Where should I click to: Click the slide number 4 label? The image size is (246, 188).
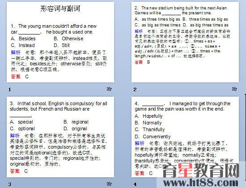(x=135, y=184)
